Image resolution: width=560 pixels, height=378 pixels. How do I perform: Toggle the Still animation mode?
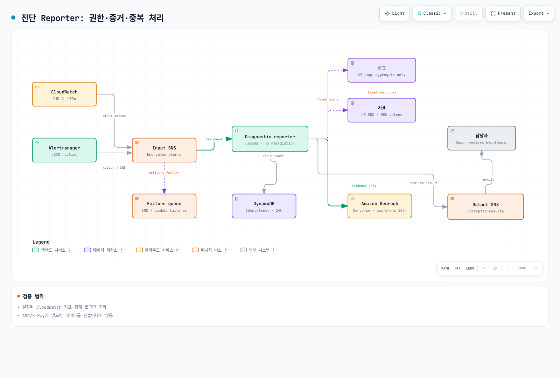pyautogui.click(x=469, y=13)
